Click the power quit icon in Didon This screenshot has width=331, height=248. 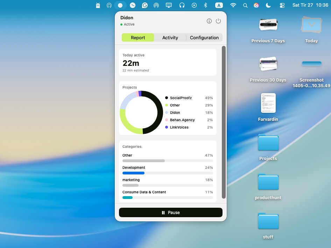[218, 21]
